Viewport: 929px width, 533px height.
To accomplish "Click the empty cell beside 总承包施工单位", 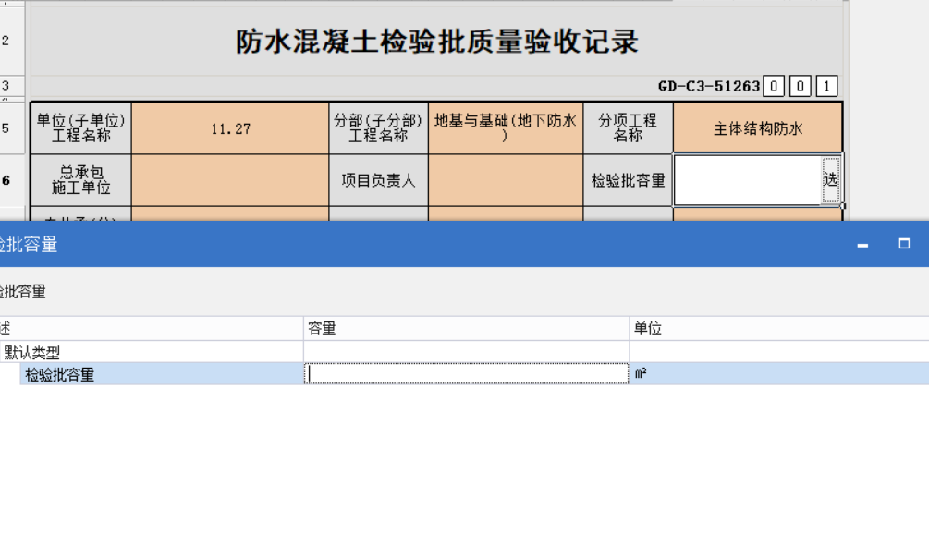I will [x=230, y=180].
